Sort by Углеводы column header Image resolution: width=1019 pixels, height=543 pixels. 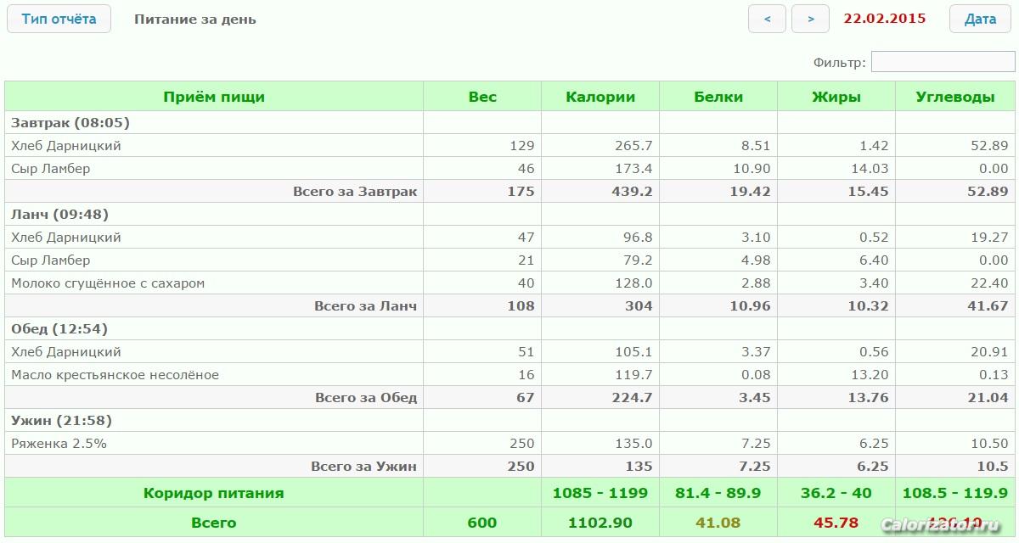[954, 97]
